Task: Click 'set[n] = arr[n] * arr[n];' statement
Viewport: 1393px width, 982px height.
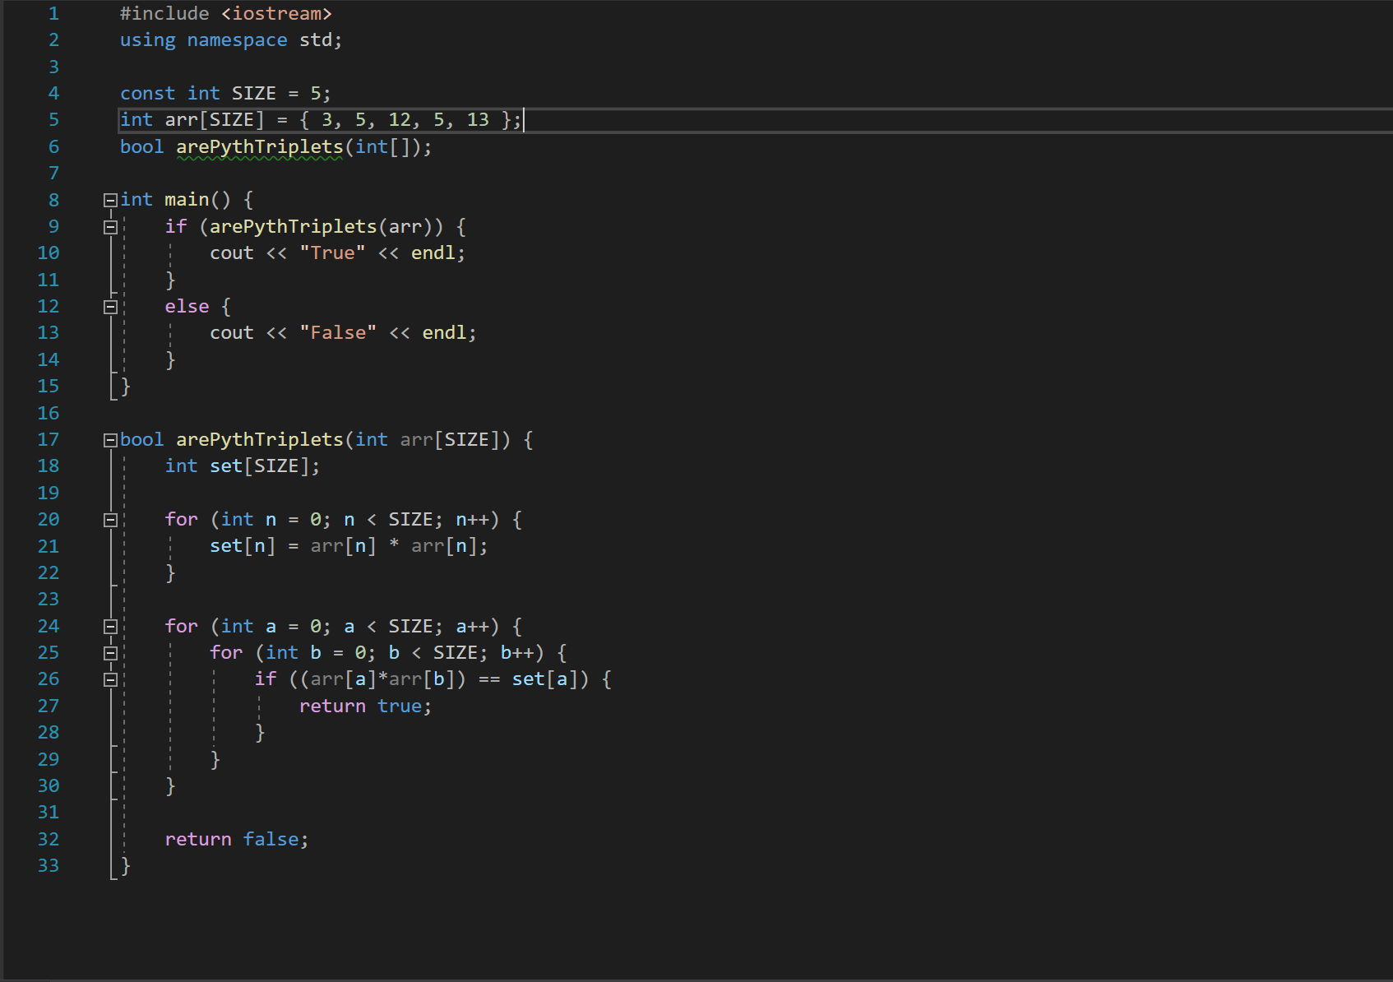Action: click(349, 546)
